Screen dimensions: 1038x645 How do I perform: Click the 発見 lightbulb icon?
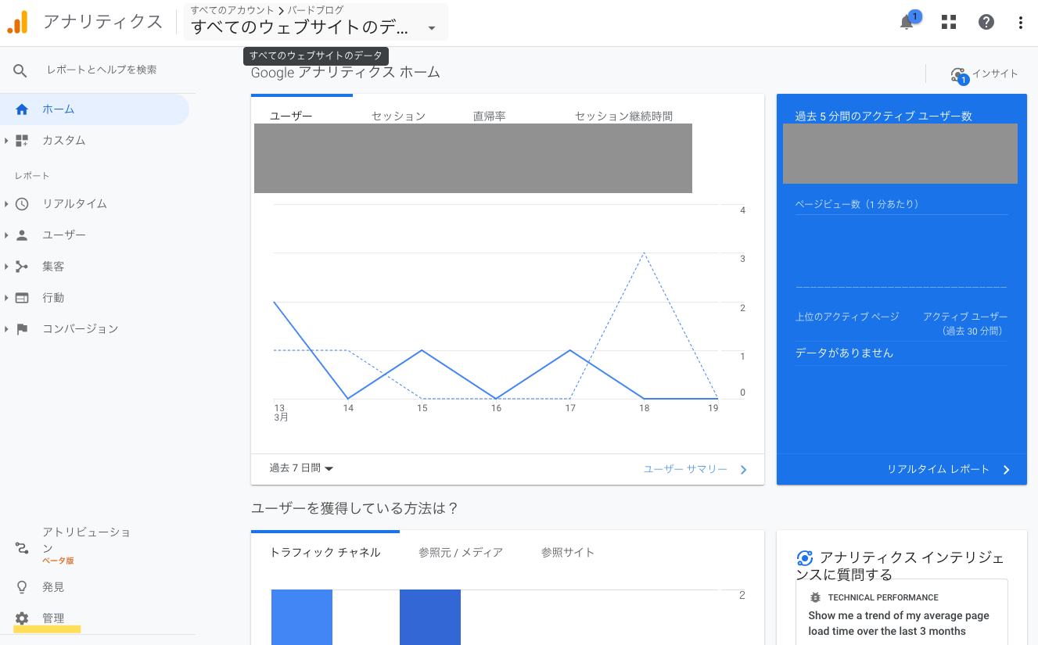[x=22, y=587]
